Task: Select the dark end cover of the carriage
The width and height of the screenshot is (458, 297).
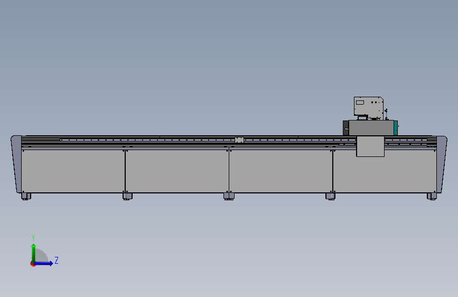Action: point(346,128)
